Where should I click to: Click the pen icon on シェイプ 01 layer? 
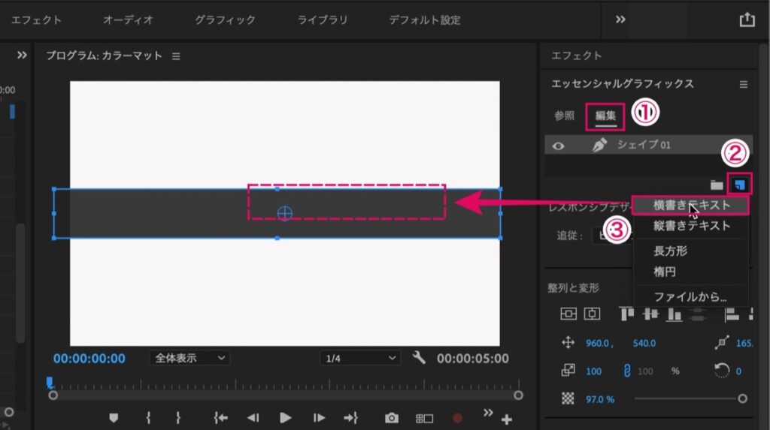click(599, 145)
